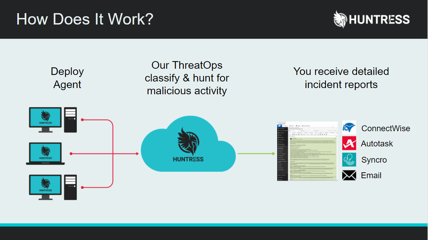Click the teal Syncro icon

(x=349, y=160)
